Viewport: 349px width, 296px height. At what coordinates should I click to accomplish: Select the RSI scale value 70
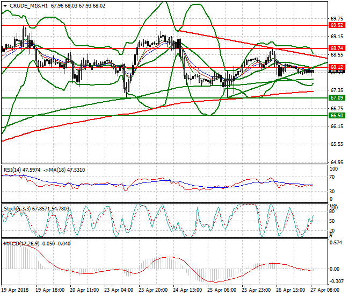tap(332, 177)
